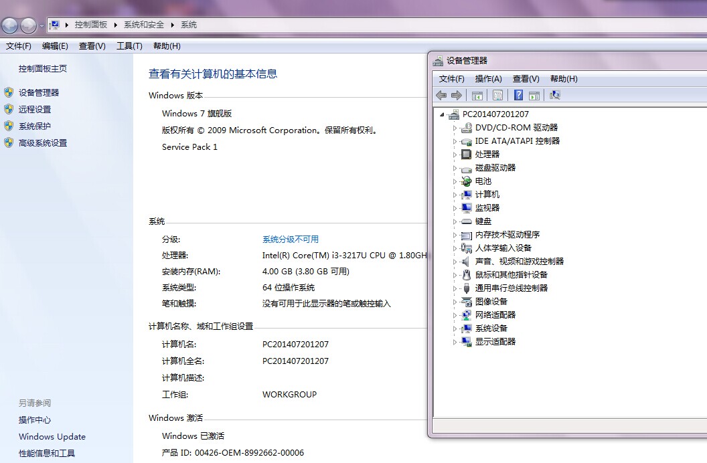The image size is (707, 463).
Task: Click Forward arrow in Device Manager toolbar
Action: coord(457,95)
